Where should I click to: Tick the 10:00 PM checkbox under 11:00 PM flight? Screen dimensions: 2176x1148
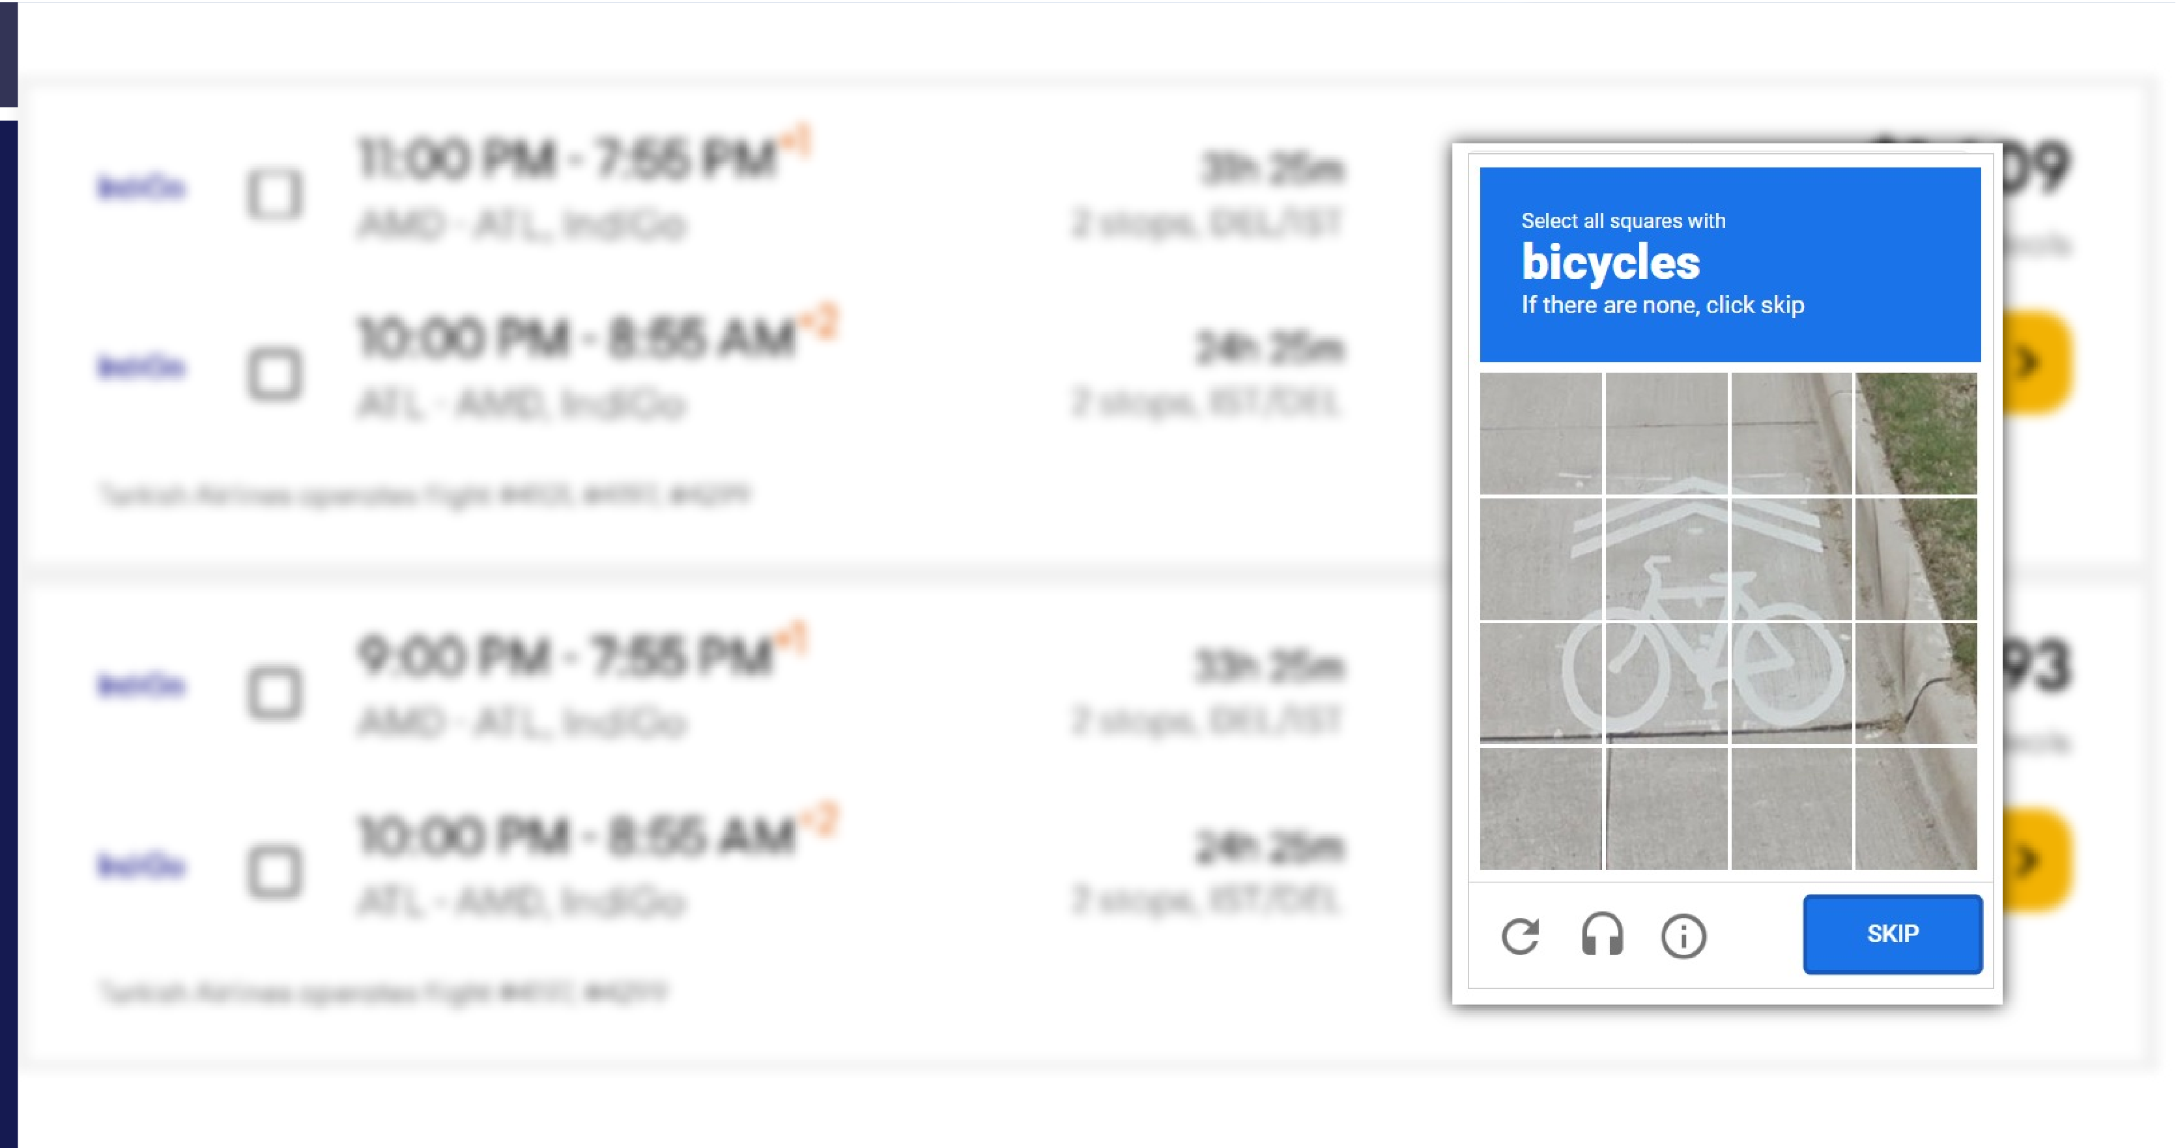click(x=274, y=373)
